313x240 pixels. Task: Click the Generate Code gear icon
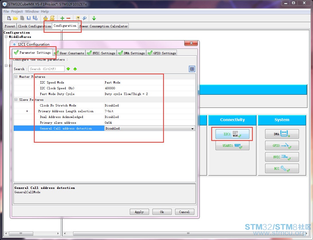[x=46, y=18]
